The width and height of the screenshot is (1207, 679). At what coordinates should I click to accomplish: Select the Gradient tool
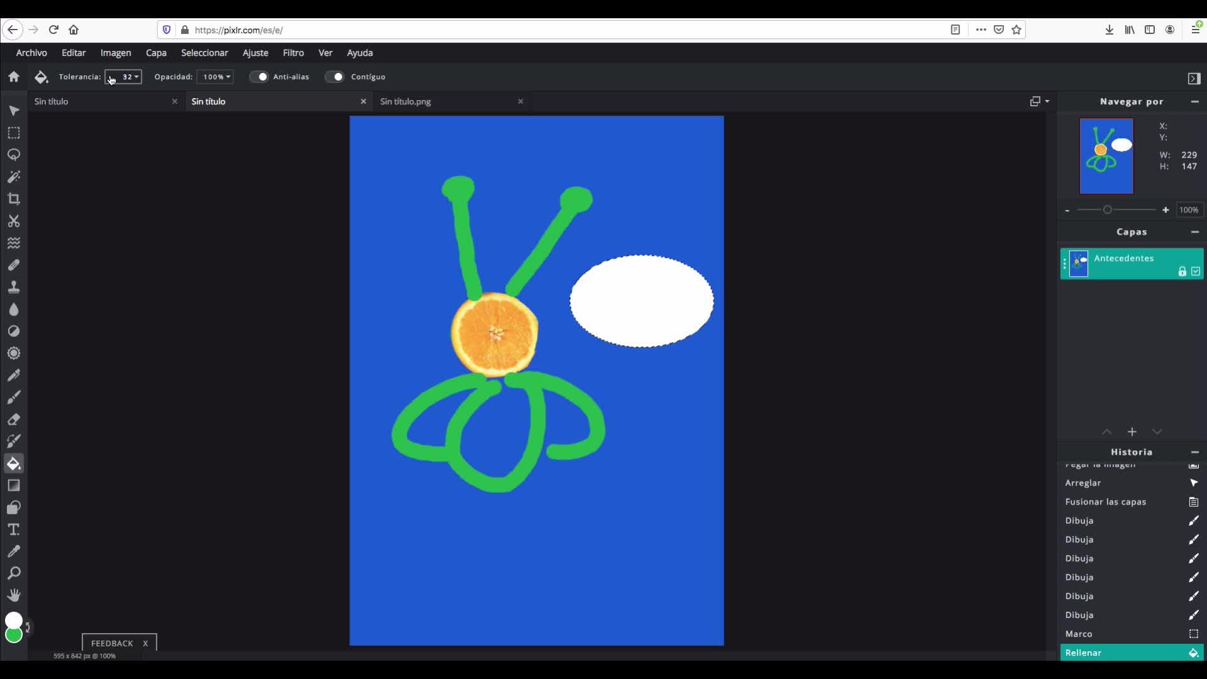(x=14, y=485)
